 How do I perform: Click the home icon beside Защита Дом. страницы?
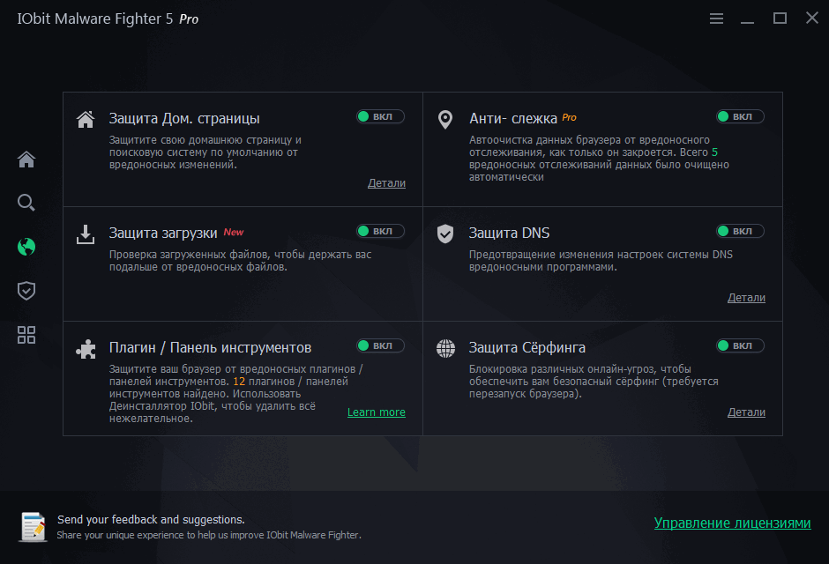coord(86,117)
